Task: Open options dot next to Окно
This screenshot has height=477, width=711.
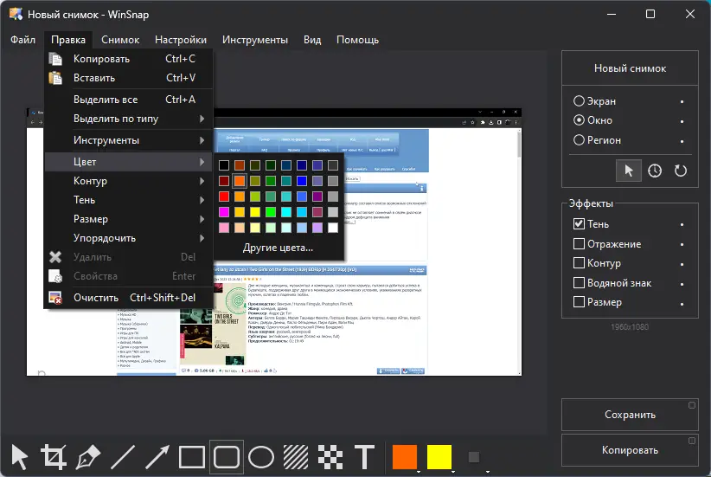Action: pyautogui.click(x=682, y=121)
